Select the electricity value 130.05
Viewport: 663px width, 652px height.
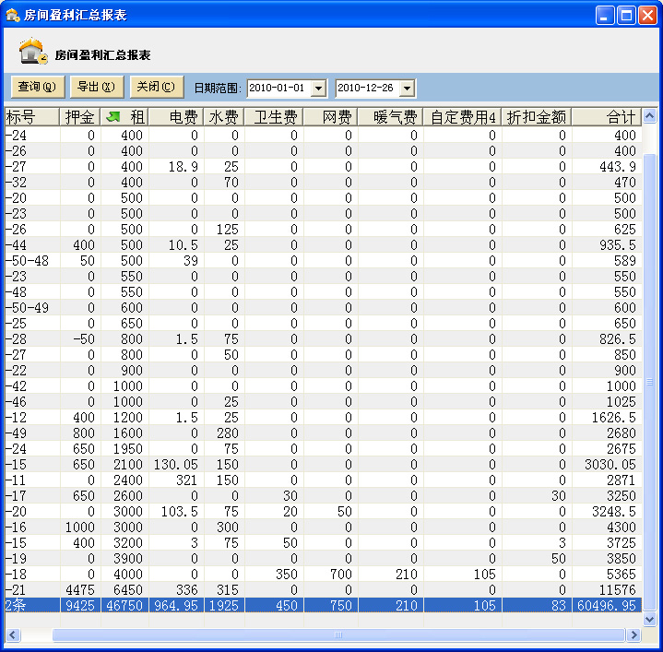tap(176, 465)
